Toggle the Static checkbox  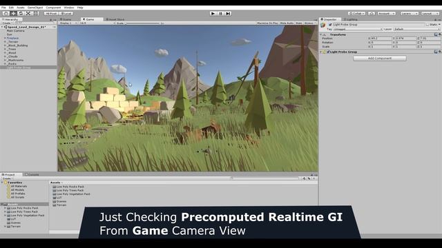pyautogui.click(x=427, y=25)
